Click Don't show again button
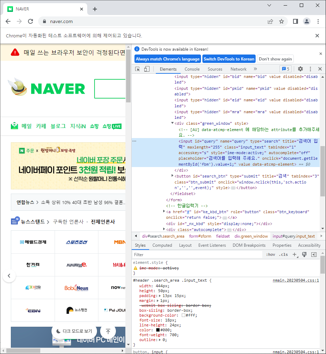The width and height of the screenshot is (326, 354). [x=275, y=59]
